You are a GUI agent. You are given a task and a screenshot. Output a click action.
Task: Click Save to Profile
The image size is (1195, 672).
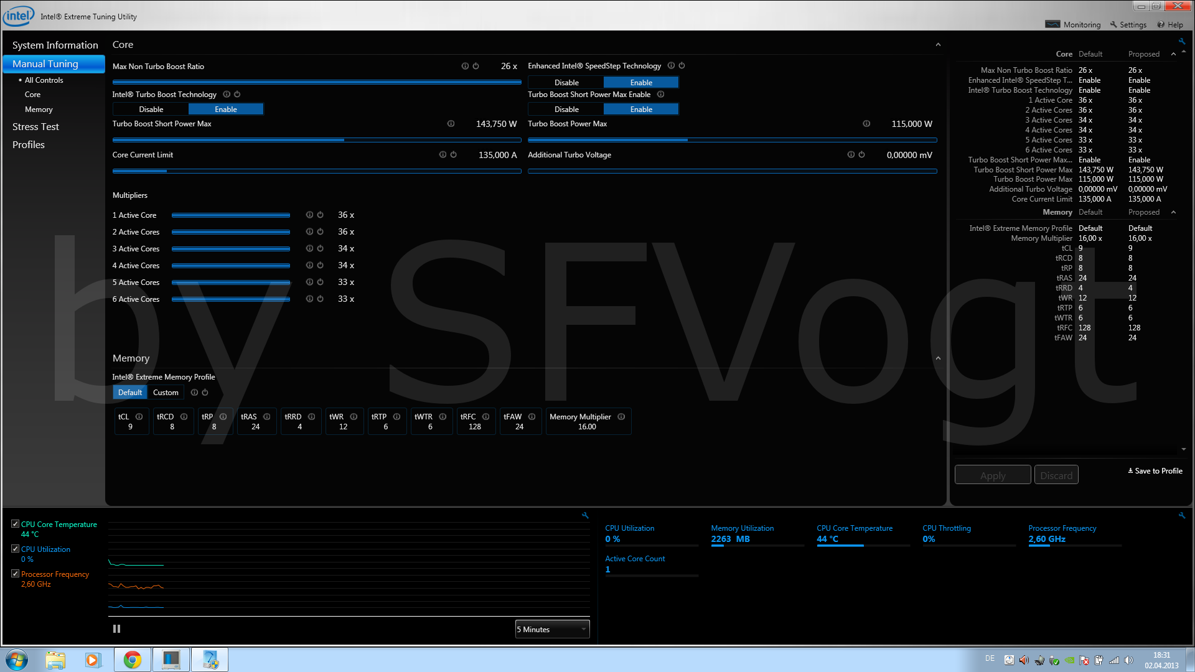point(1155,471)
